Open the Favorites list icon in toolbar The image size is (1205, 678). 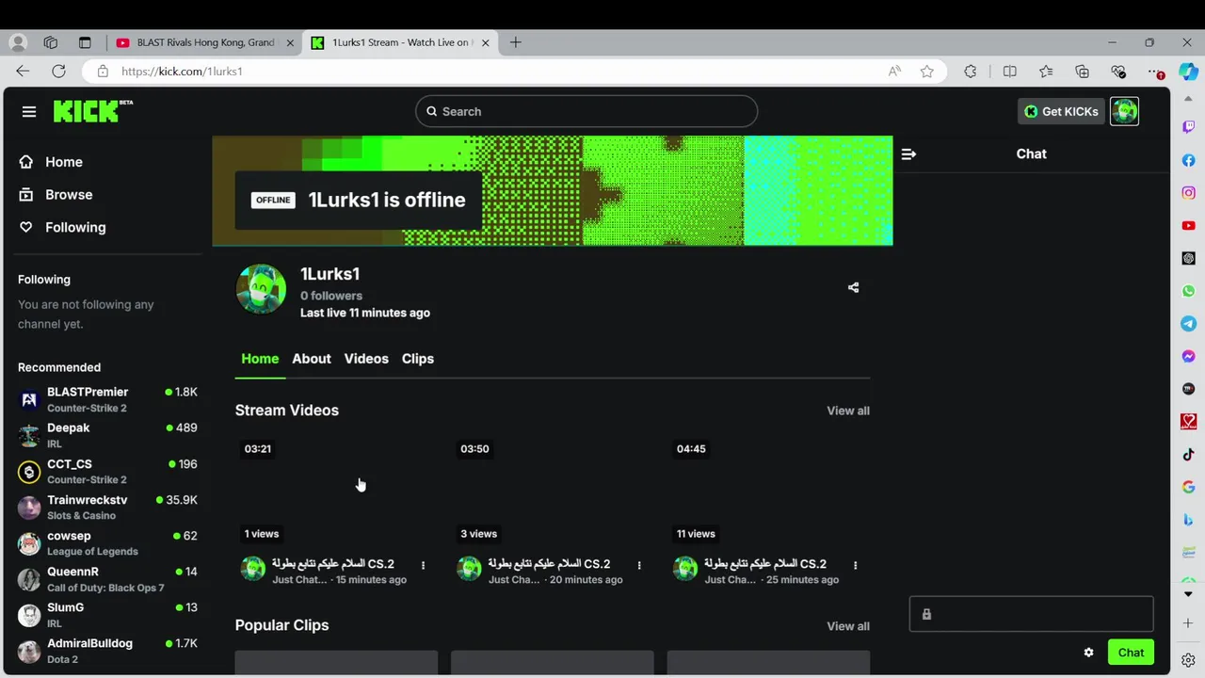click(x=1046, y=72)
